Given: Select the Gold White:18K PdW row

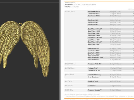Looking at the screenshot, I should tap(111, 42).
